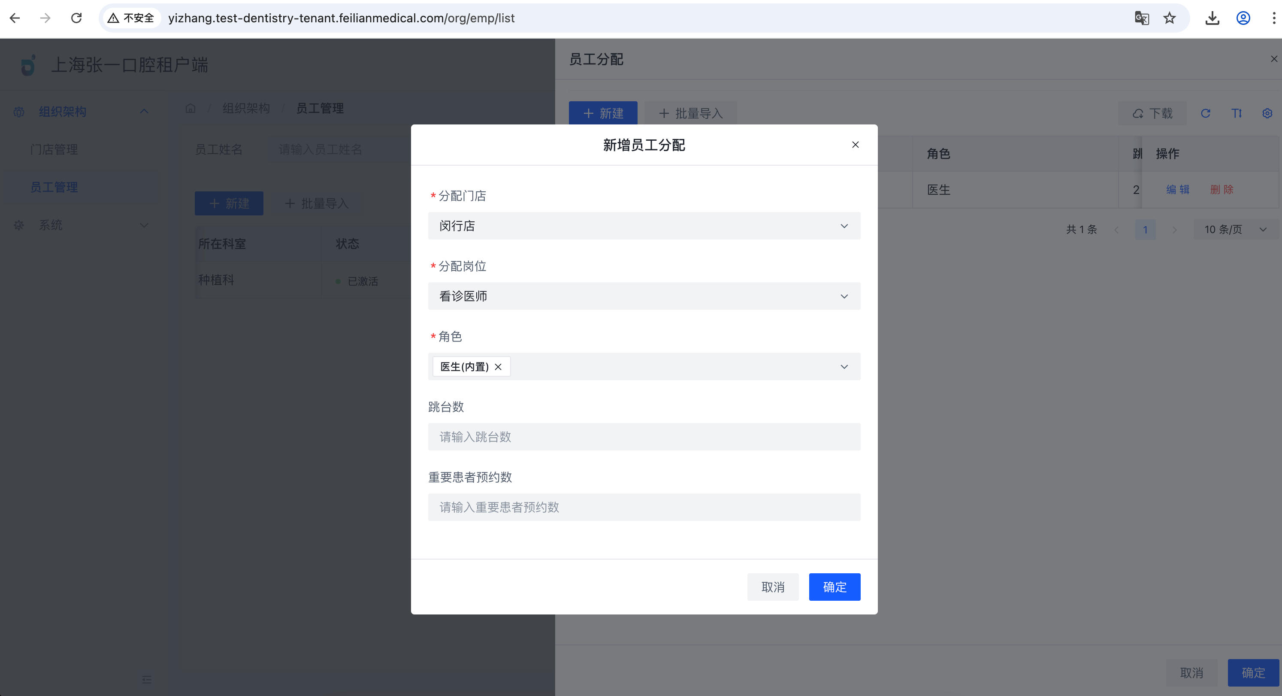
Task: Reload the page with refresh icon
Action: click(x=76, y=18)
